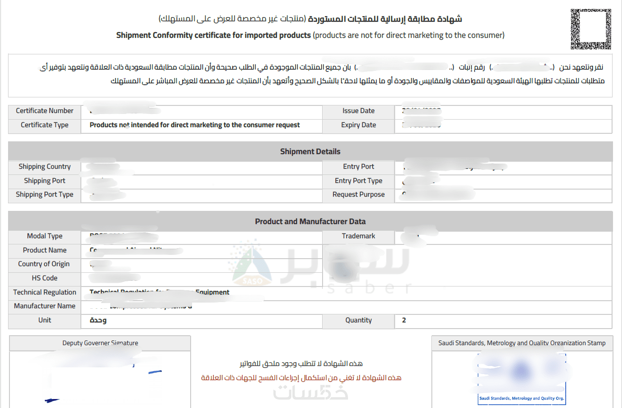Click the 'Quantity' label
Screen dimensions: 622x408
[x=359, y=320]
